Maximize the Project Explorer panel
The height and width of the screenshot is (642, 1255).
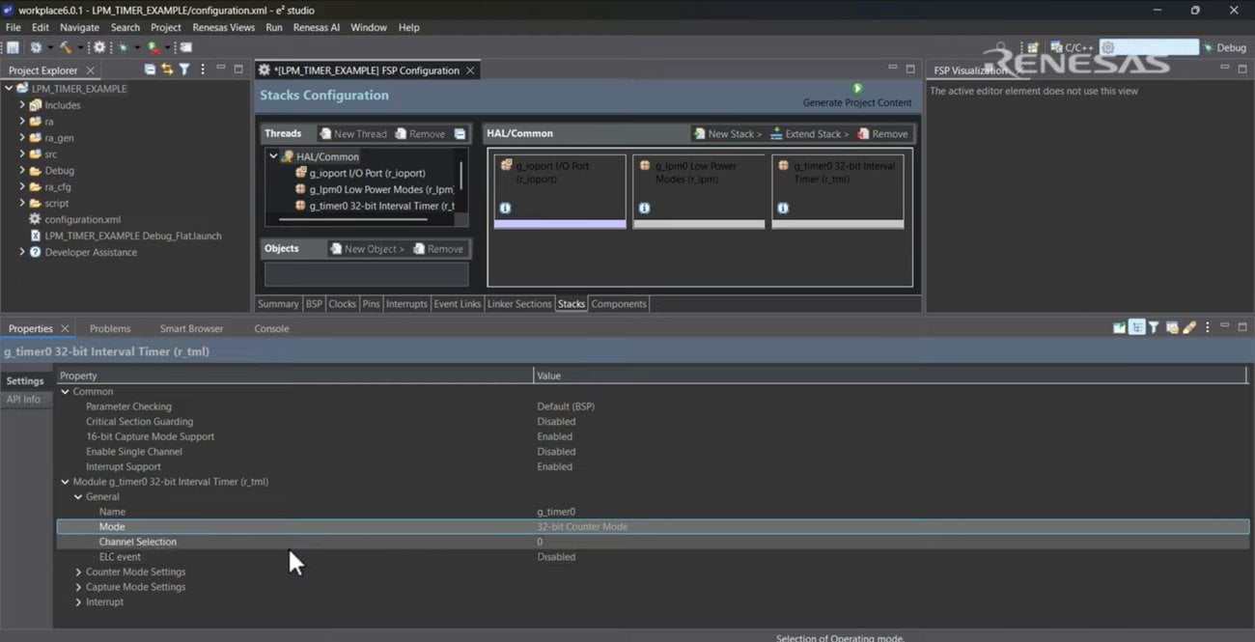238,70
